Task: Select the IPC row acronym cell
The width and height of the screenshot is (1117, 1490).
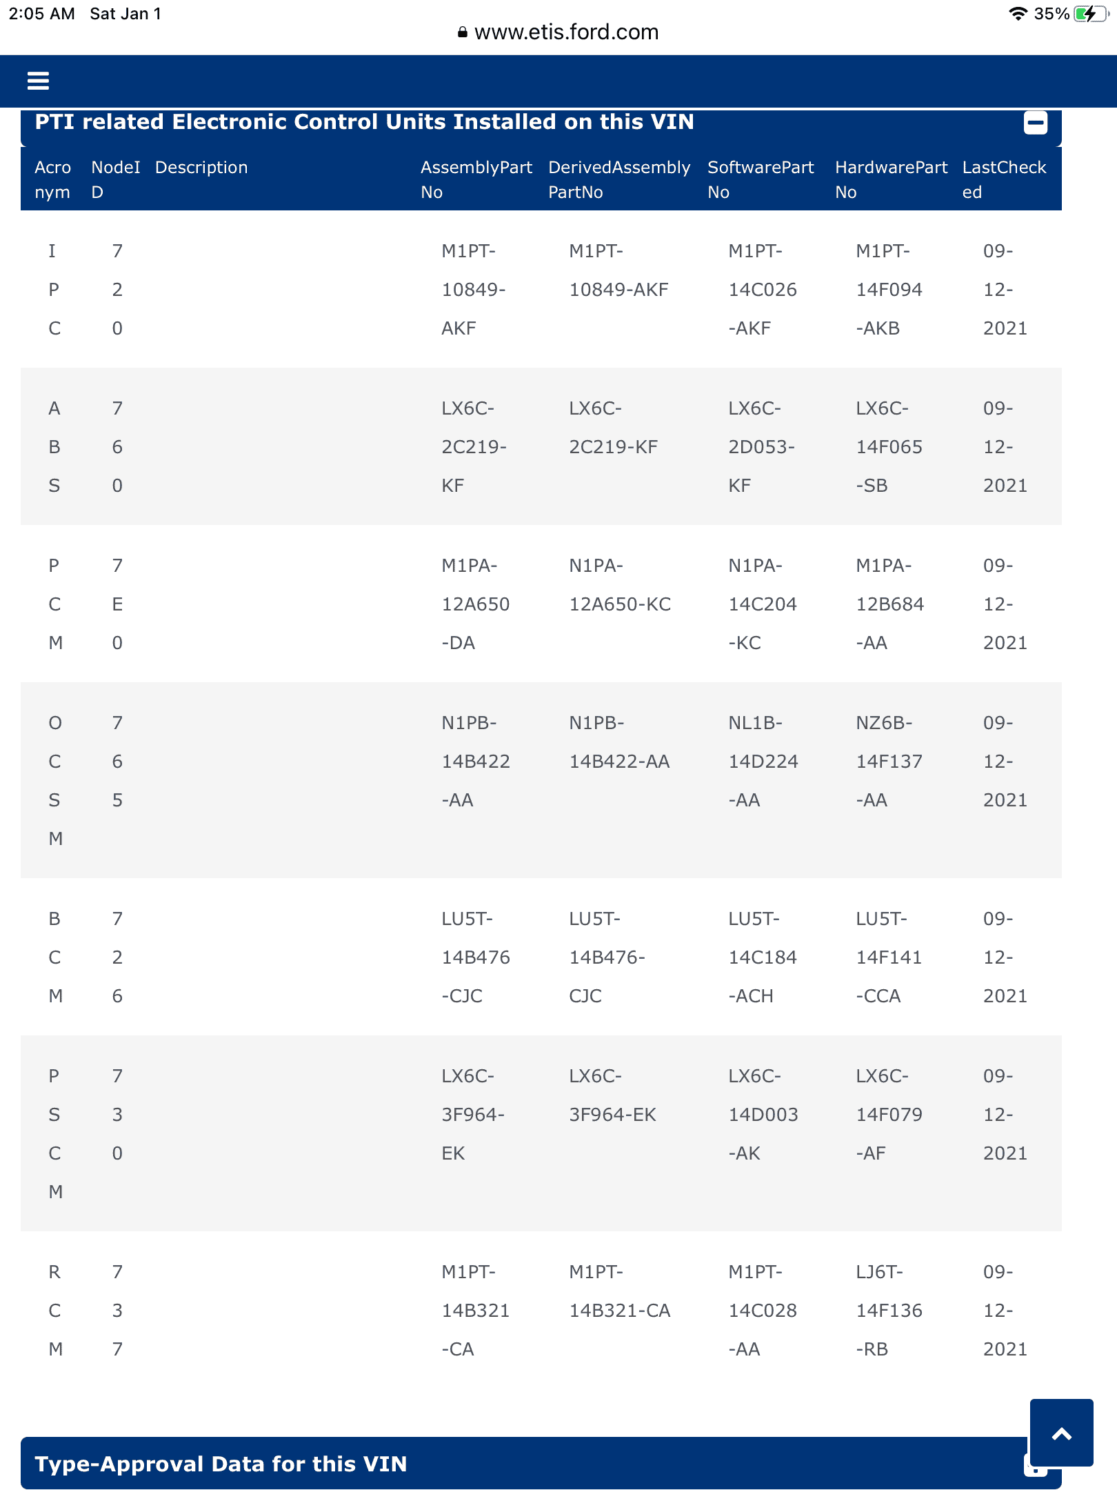Action: pyautogui.click(x=54, y=290)
